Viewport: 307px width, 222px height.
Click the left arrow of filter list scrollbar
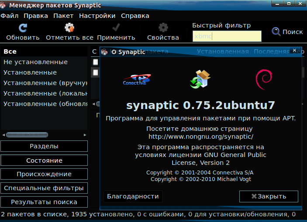coord(3,135)
